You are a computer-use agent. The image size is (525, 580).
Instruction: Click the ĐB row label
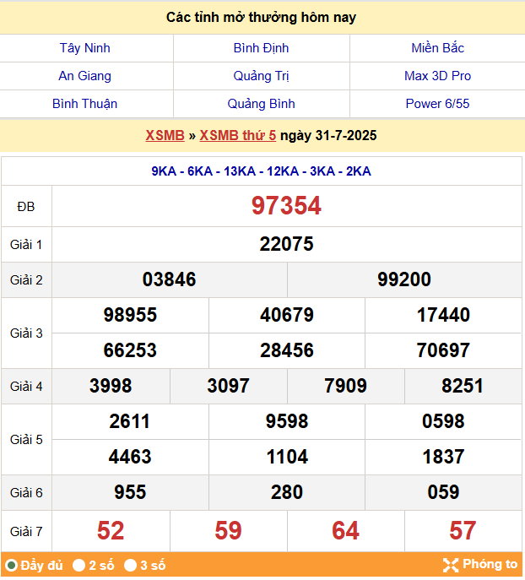[x=26, y=206]
